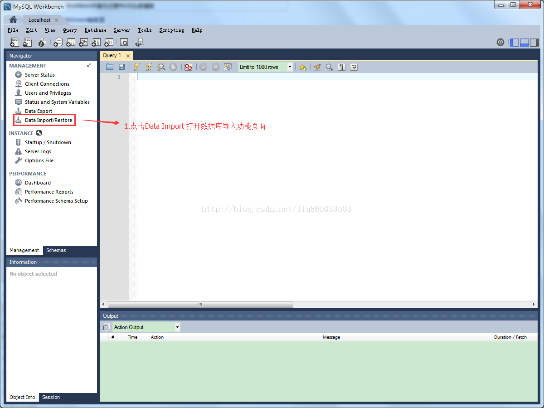The height and width of the screenshot is (408, 544).
Task: Toggle invisible characters pilcrow icon
Action: (x=341, y=67)
